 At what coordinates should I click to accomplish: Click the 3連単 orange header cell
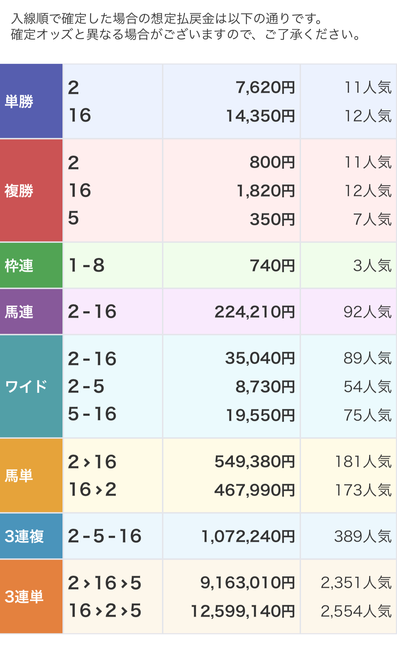[31, 597]
